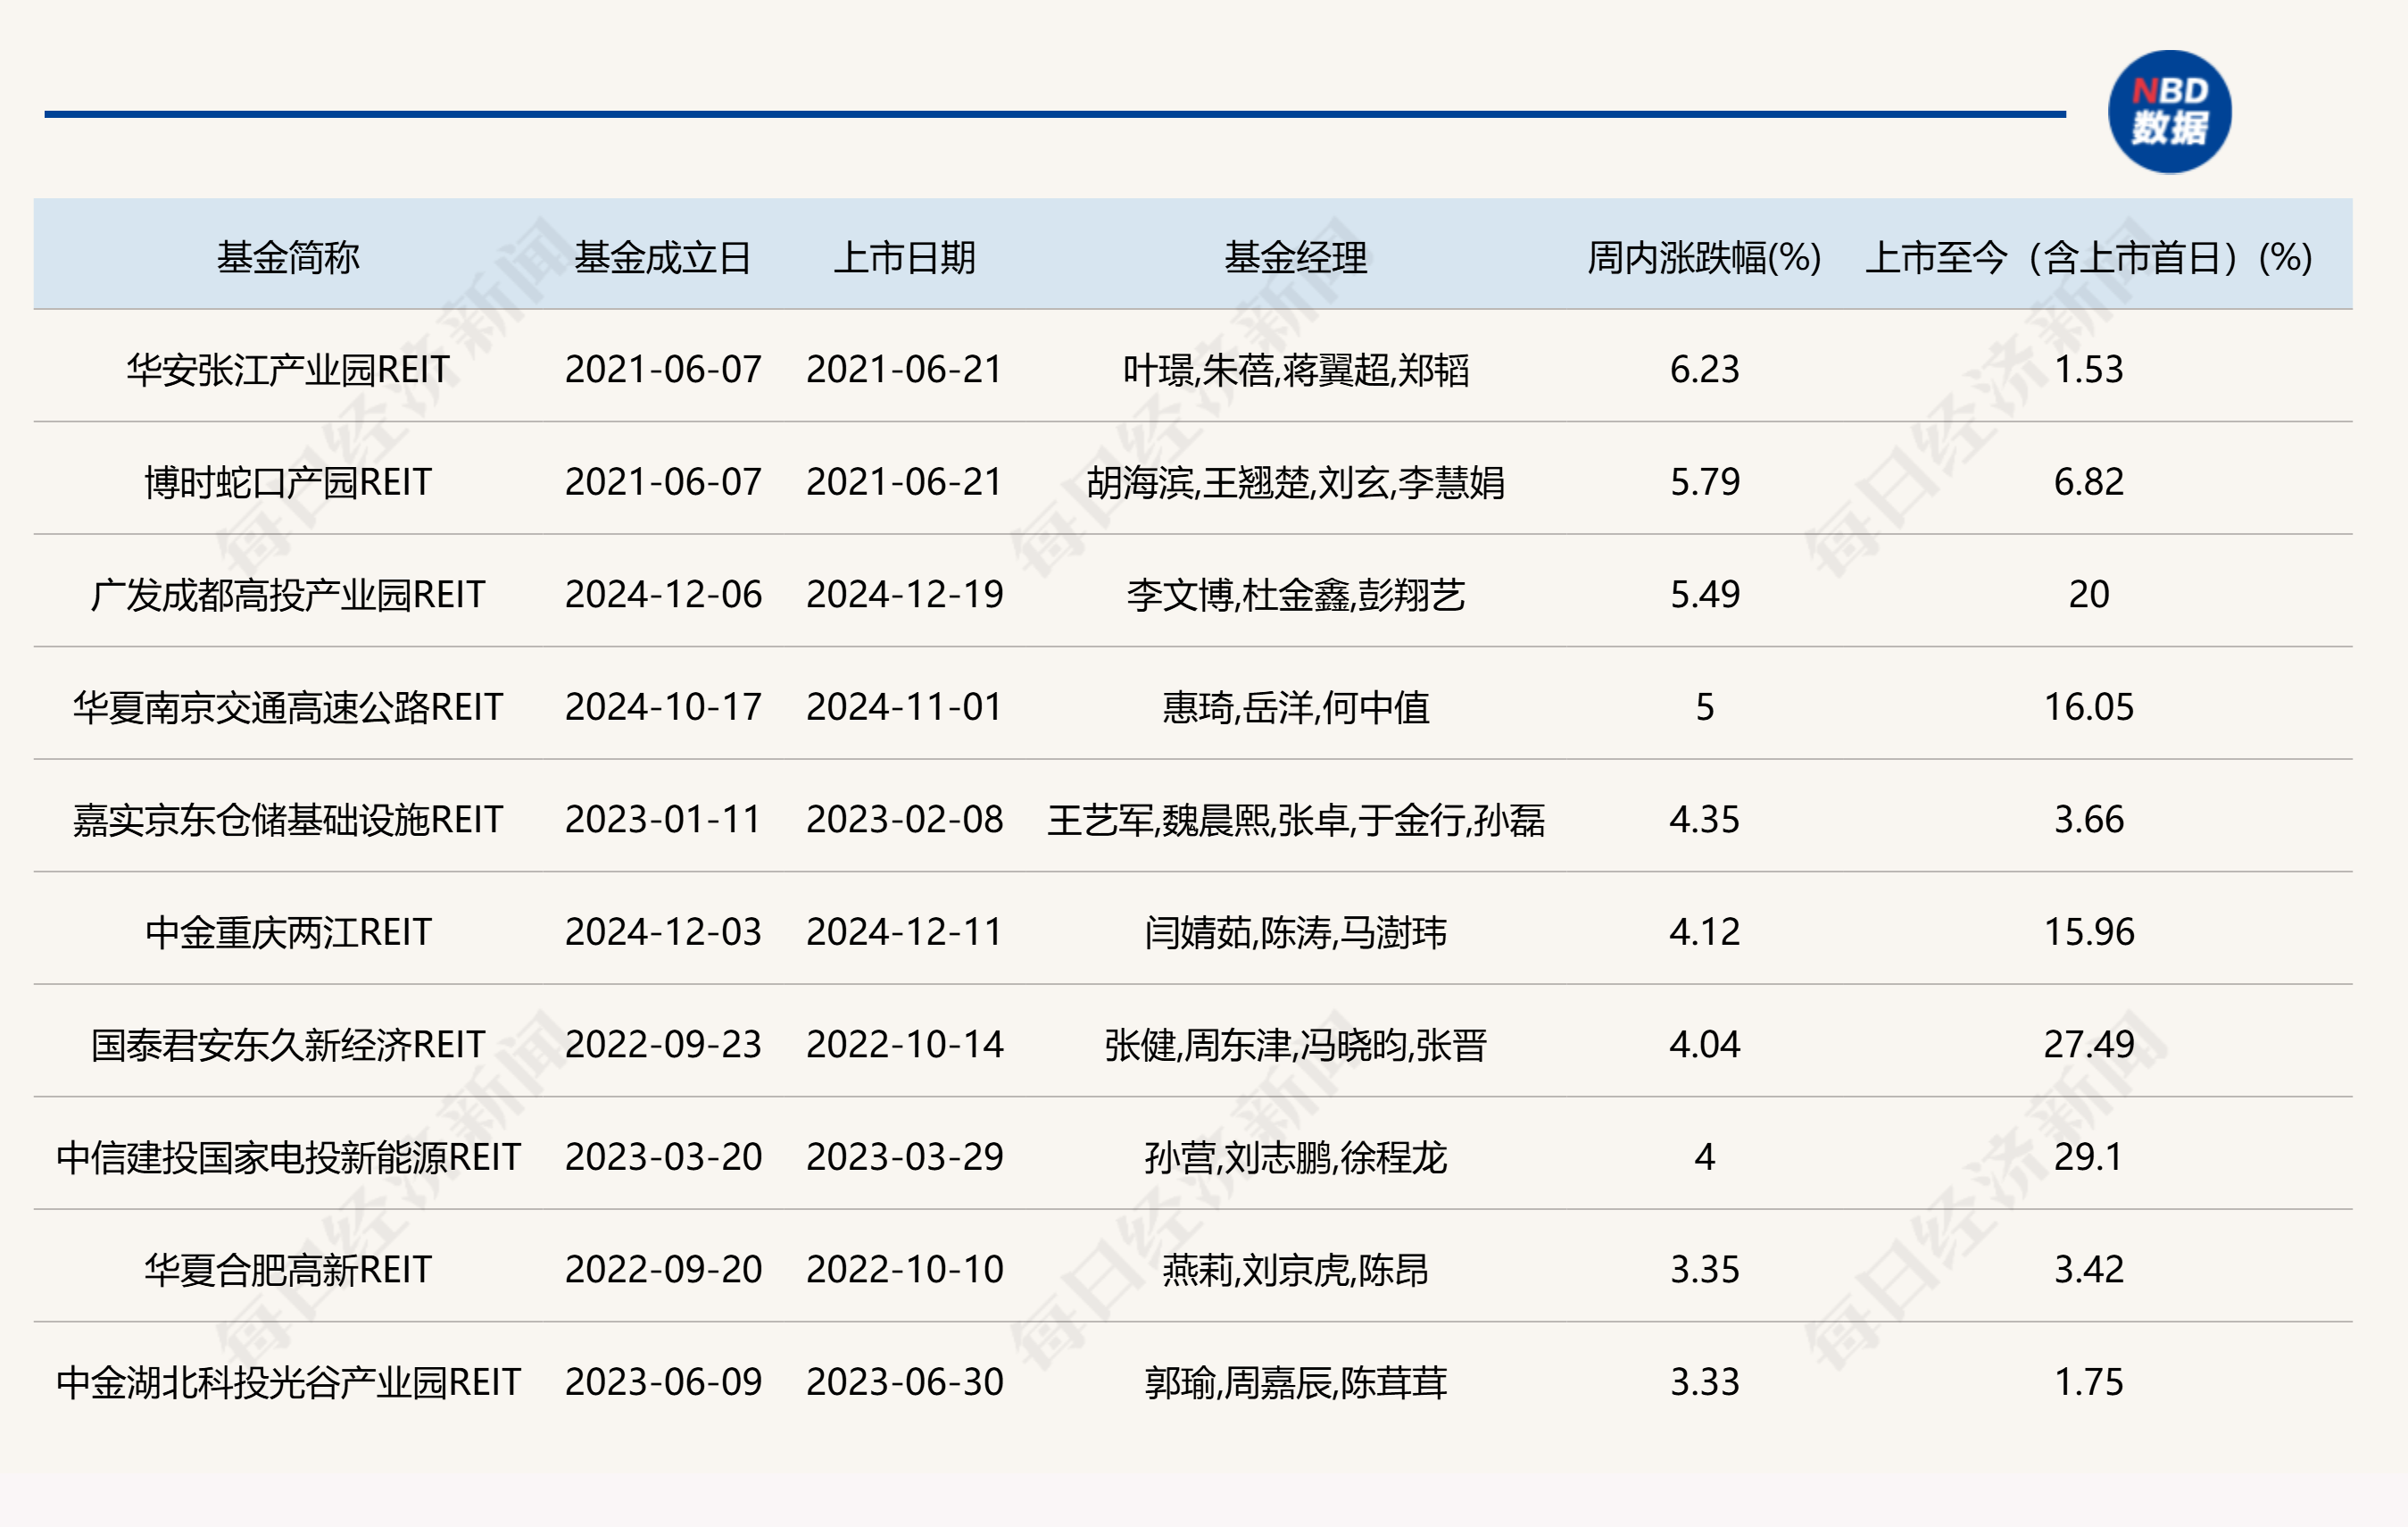
Task: Click the 6.23 weekly gain value
Action: 1704,371
